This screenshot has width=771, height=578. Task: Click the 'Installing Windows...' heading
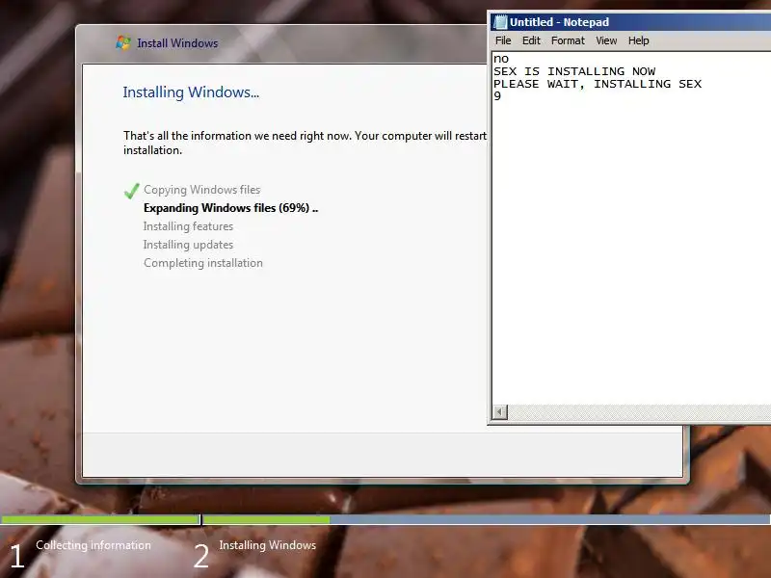coord(191,92)
